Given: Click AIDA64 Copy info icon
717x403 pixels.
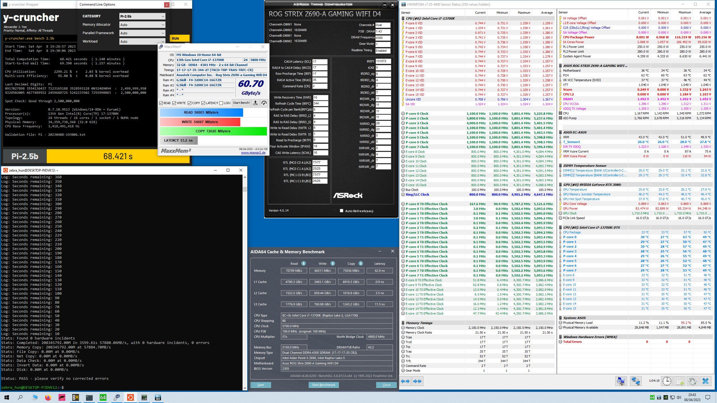Looking at the screenshot, I should click(x=361, y=263).
